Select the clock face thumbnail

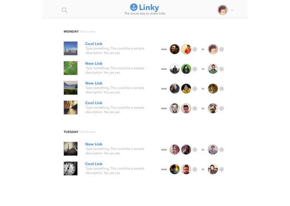point(71,168)
